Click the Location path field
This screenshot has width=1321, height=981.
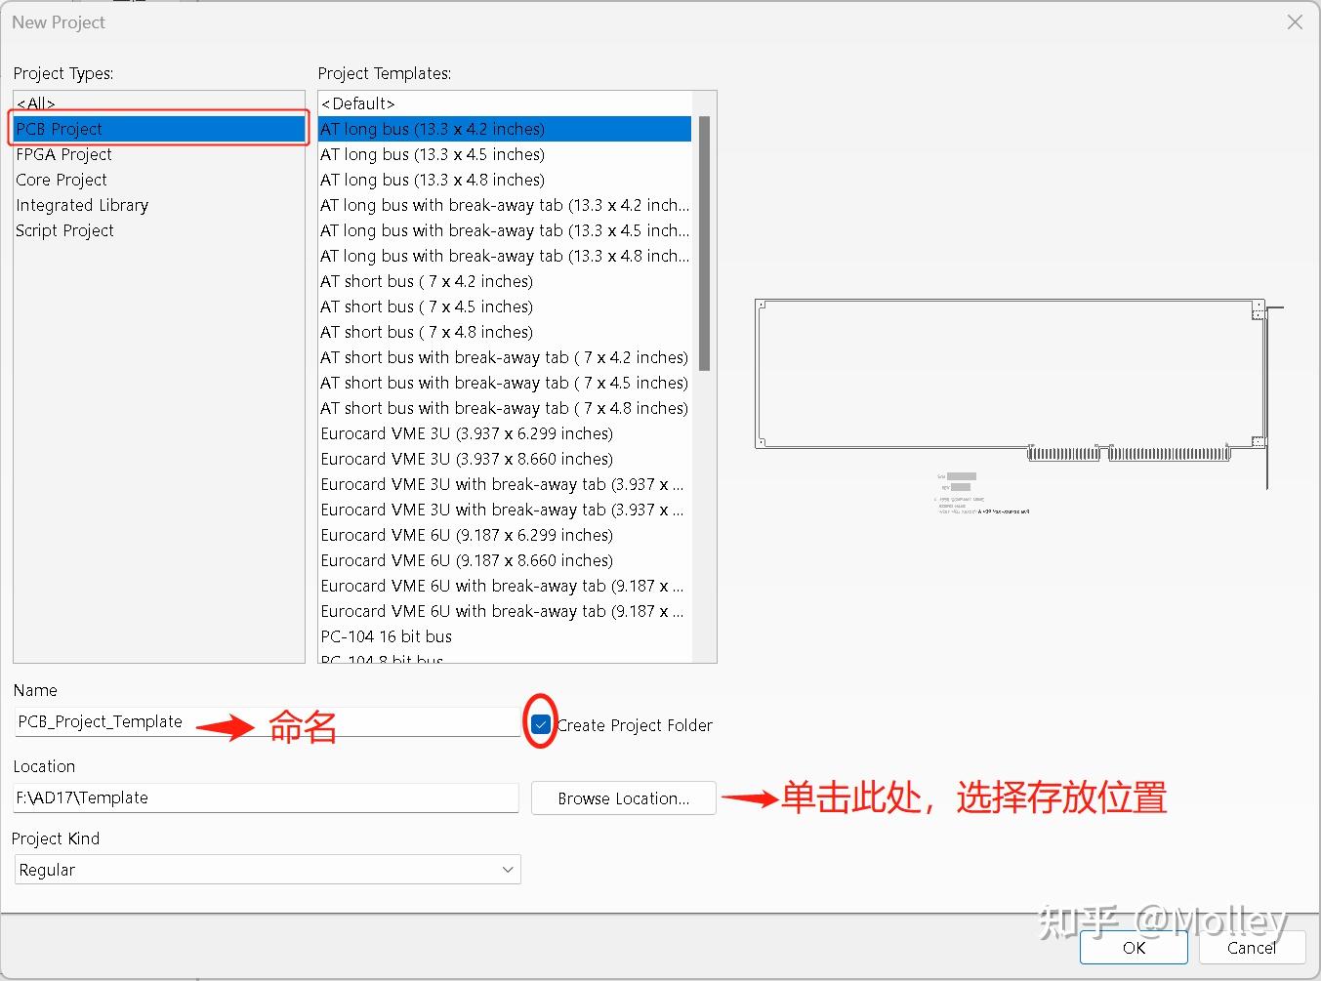(x=264, y=797)
